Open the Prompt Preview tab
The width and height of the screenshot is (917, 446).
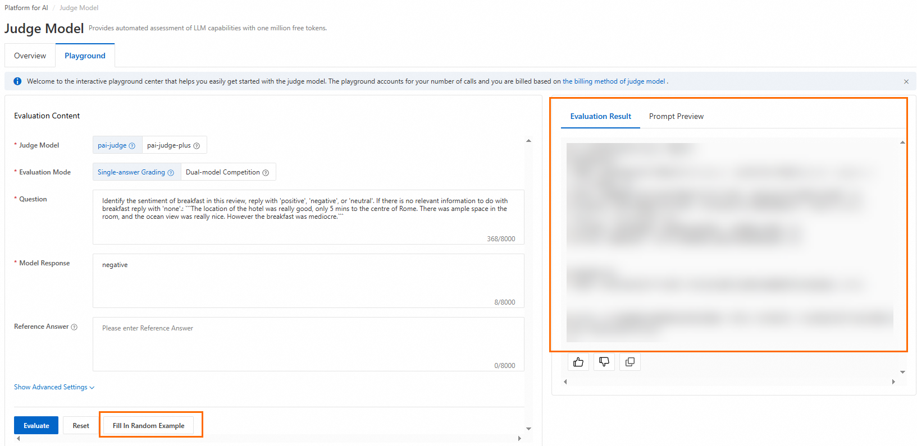point(676,116)
